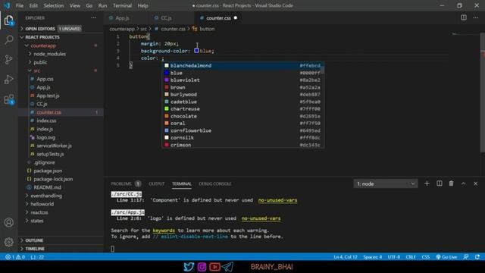The height and width of the screenshot is (273, 485).
Task: Click the errors and warnings status indicator
Action: 15,257
